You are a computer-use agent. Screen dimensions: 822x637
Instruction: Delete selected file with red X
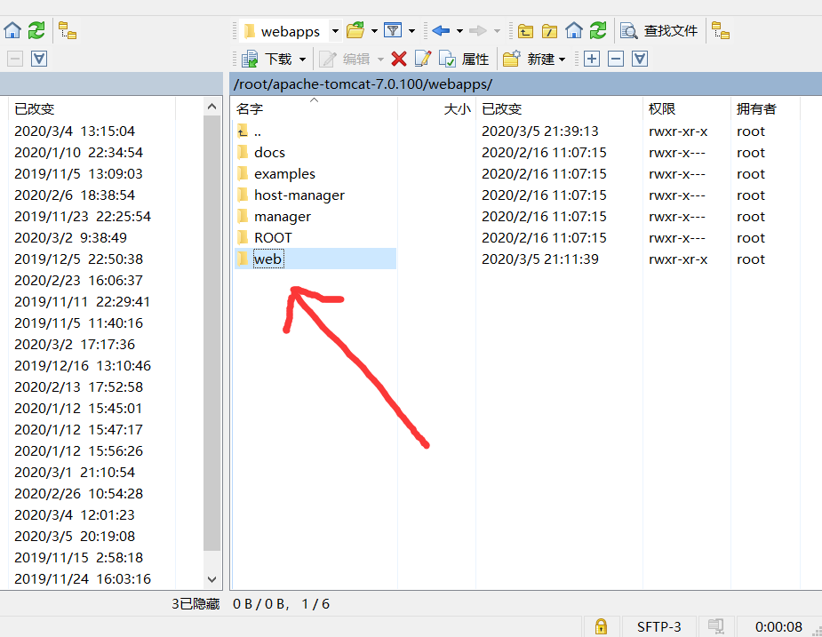coord(399,59)
